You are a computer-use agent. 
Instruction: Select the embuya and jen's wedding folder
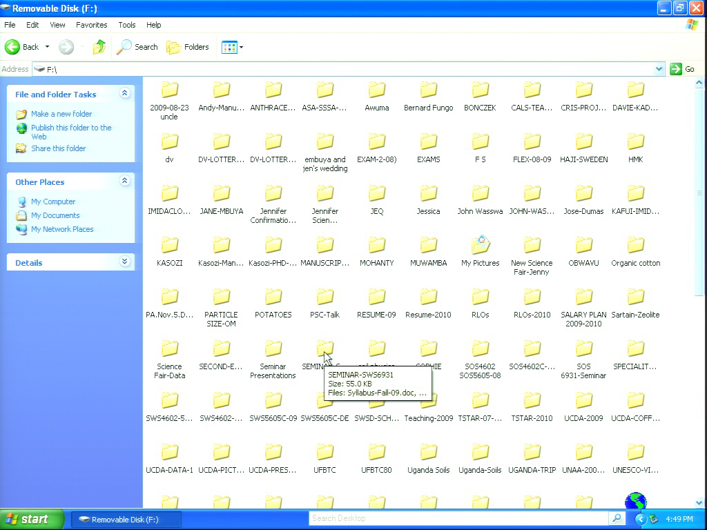325,153
